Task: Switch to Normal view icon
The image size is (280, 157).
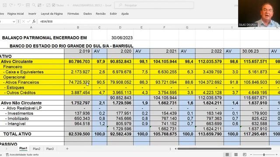Action: click(x=227, y=155)
